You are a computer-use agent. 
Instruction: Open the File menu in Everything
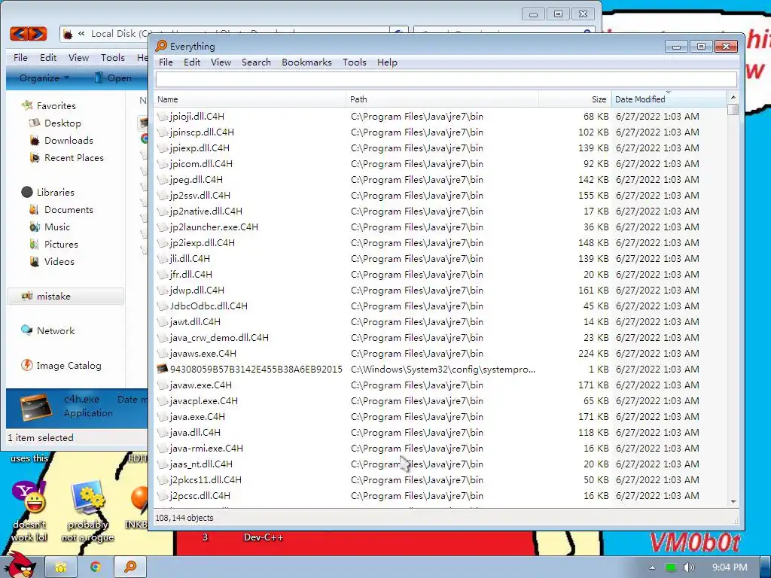[x=166, y=62]
